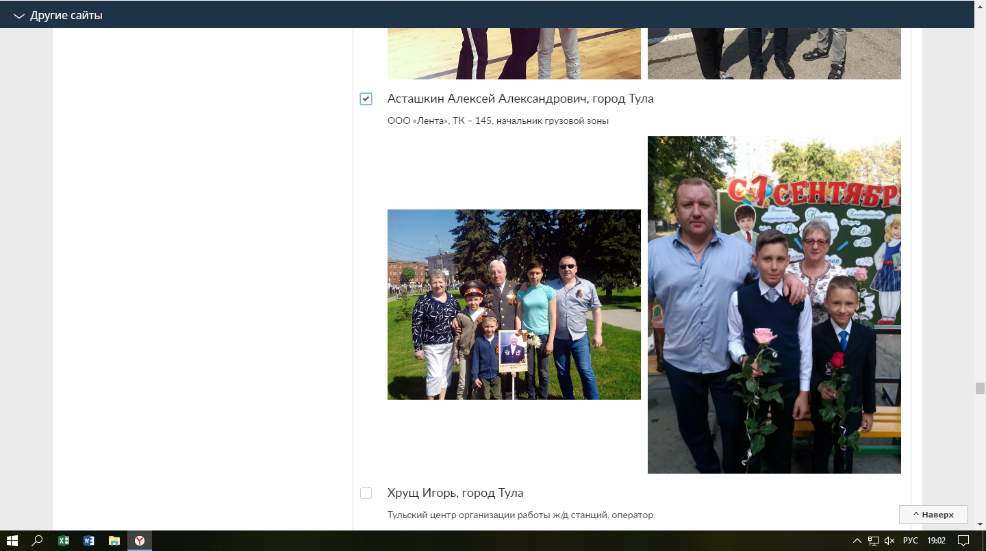Viewport: 986px width, 551px height.
Task: Click the taskbar search magnifier icon
Action: click(38, 540)
